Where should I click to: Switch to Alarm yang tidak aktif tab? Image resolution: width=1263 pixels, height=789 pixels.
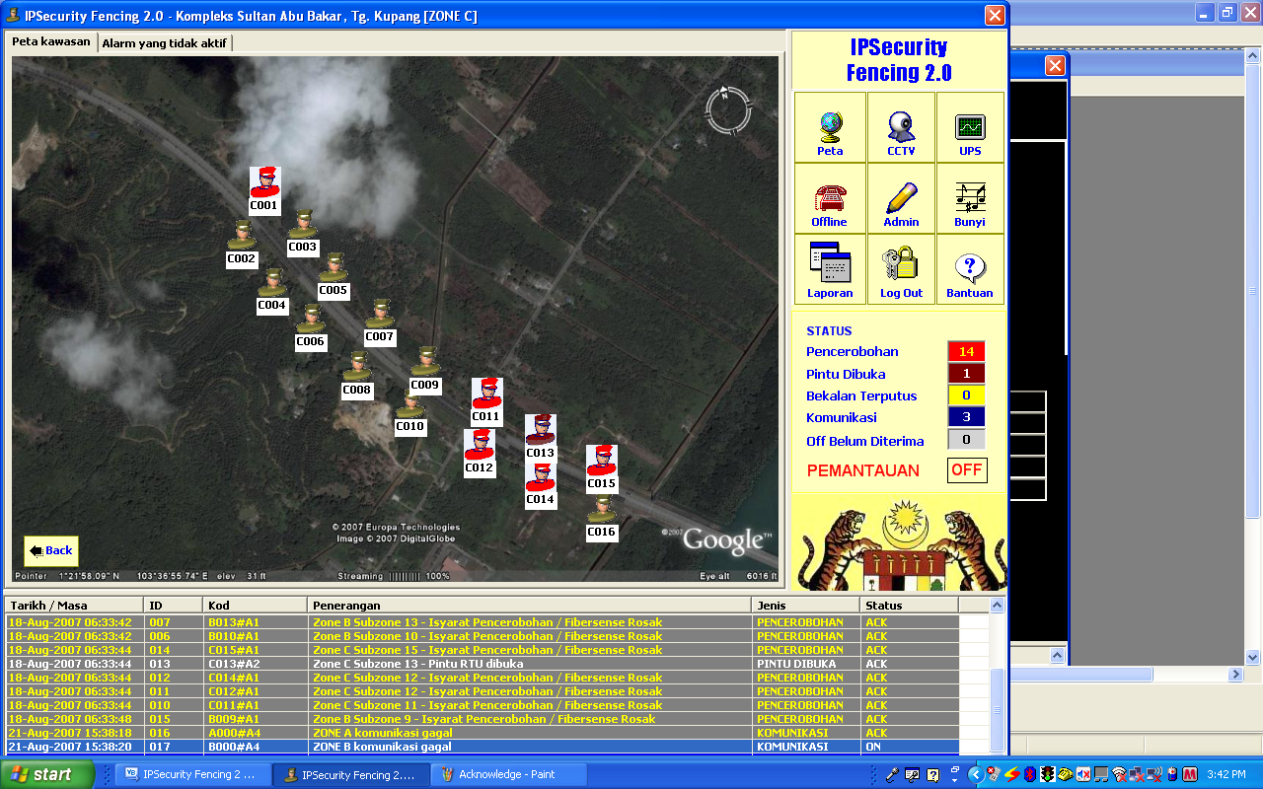pyautogui.click(x=165, y=43)
